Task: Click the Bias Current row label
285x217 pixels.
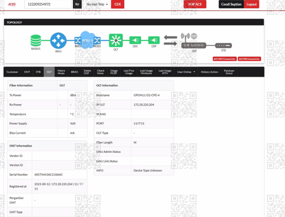Action: coord(18,133)
